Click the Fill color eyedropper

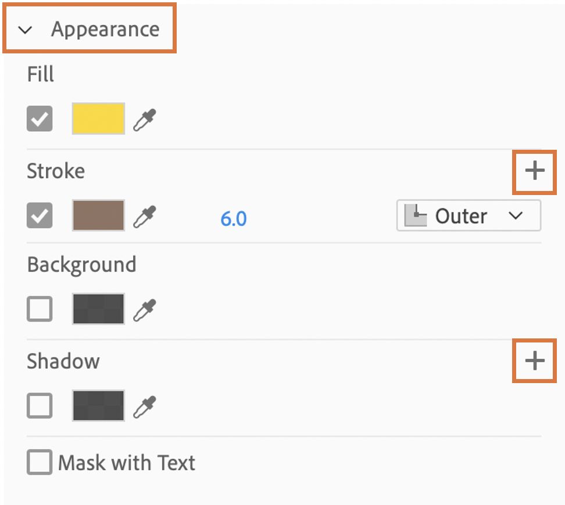tap(145, 119)
